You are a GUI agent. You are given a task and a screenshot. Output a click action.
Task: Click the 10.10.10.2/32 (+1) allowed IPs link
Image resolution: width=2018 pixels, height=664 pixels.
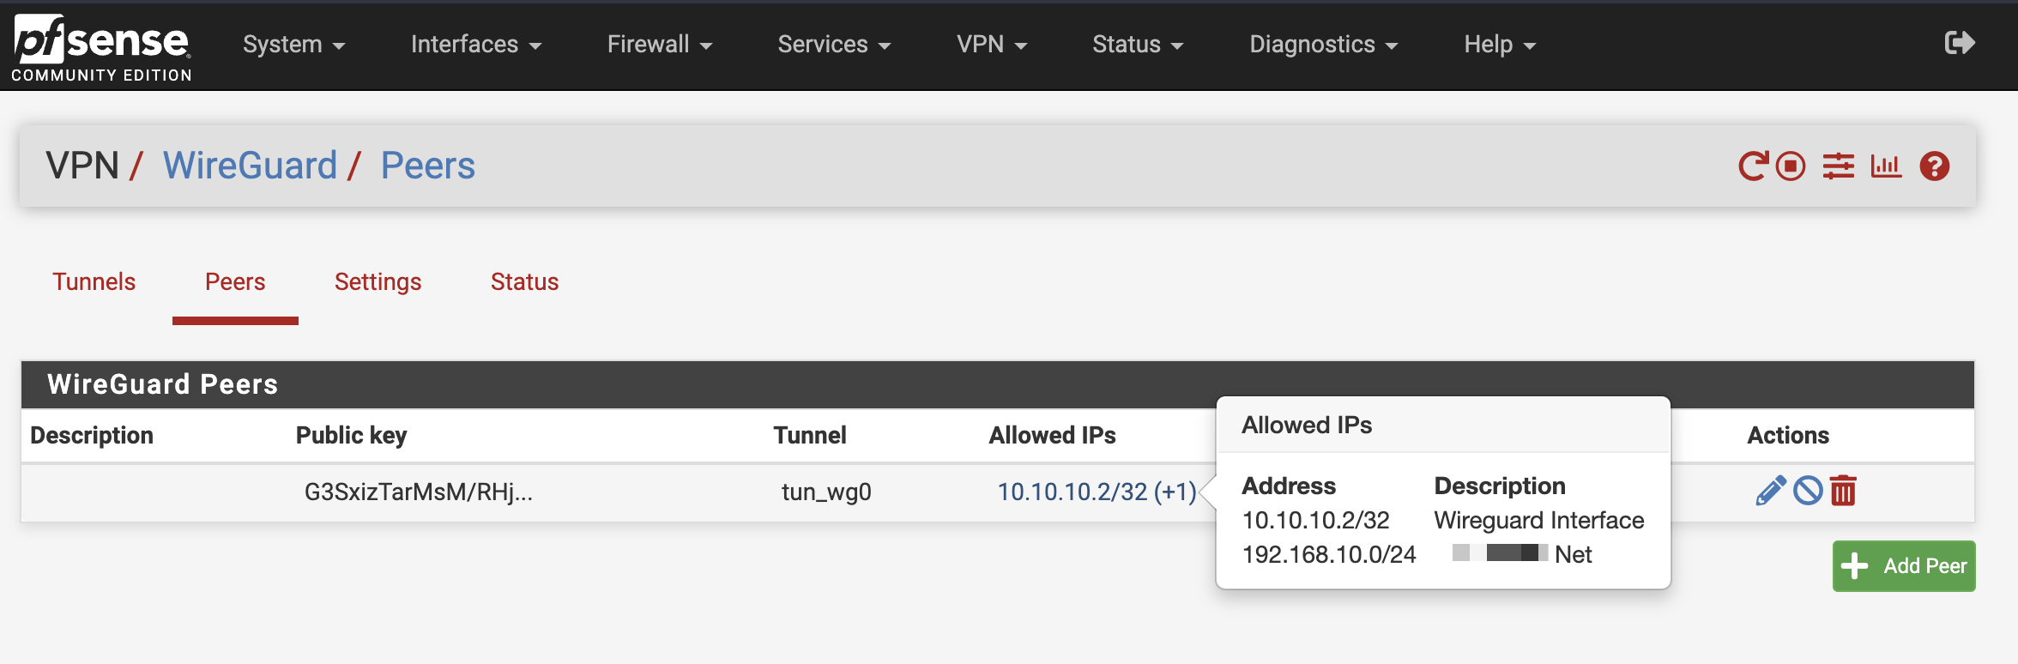[1096, 492]
